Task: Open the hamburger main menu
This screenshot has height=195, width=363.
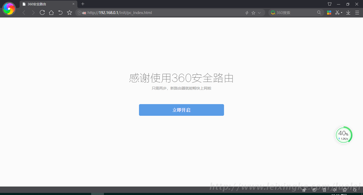Action: coord(357,12)
